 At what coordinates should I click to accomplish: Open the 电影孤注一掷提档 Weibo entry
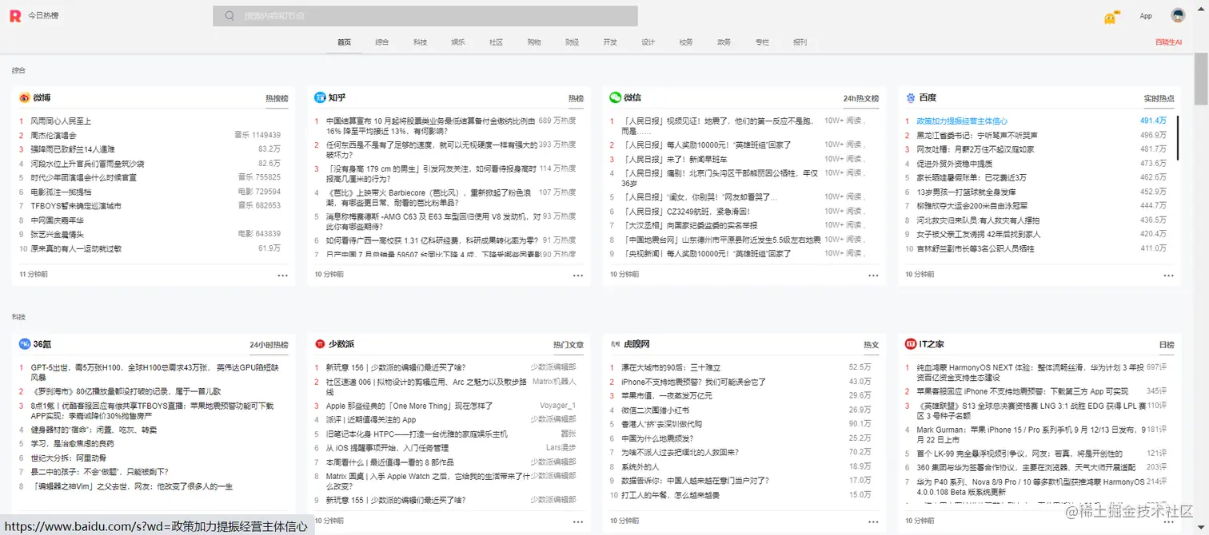[x=61, y=192]
